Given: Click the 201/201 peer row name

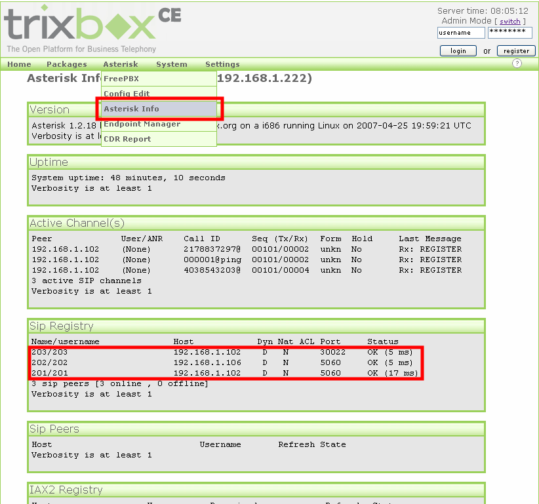Looking at the screenshot, I should tap(49, 373).
